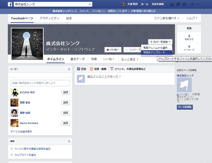Click the ページを宣伝 button
Screen dimensions: 212x163
[185, 107]
